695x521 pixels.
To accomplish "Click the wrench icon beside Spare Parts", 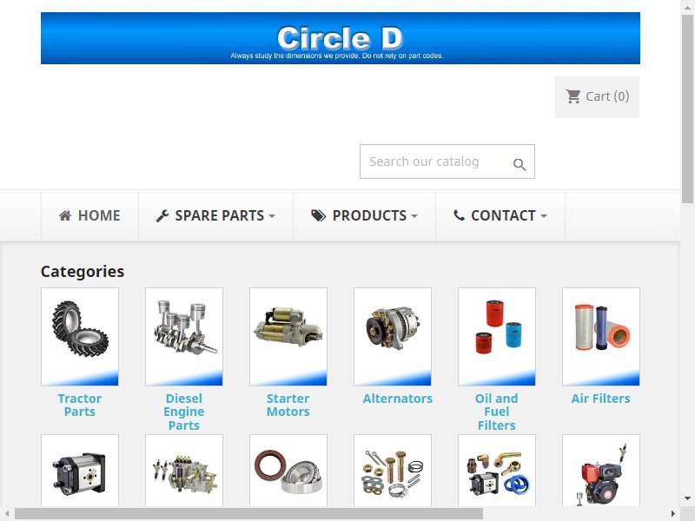I will click(162, 215).
